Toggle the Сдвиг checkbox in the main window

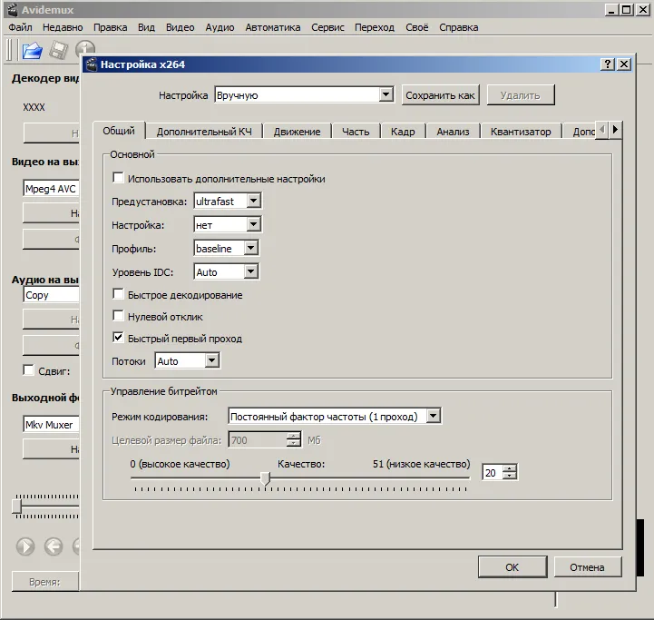(29, 370)
